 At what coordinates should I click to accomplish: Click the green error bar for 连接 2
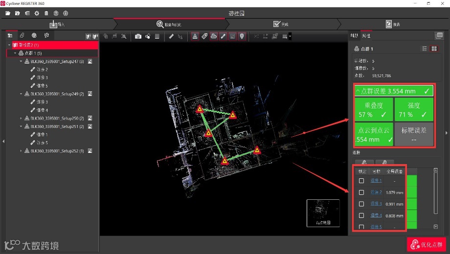[412, 192]
